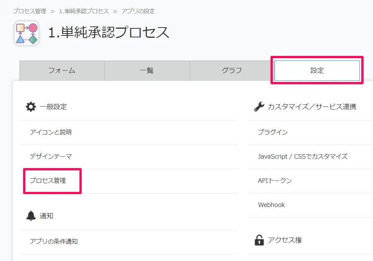This screenshot has width=373, height=261.
Task: Click アプリの設定 in the breadcrumb
Action: point(138,11)
